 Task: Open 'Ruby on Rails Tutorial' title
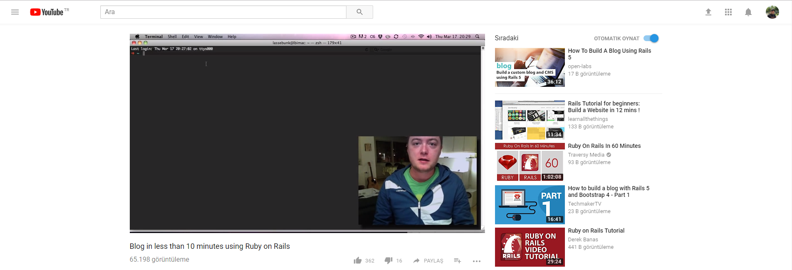coord(596,231)
